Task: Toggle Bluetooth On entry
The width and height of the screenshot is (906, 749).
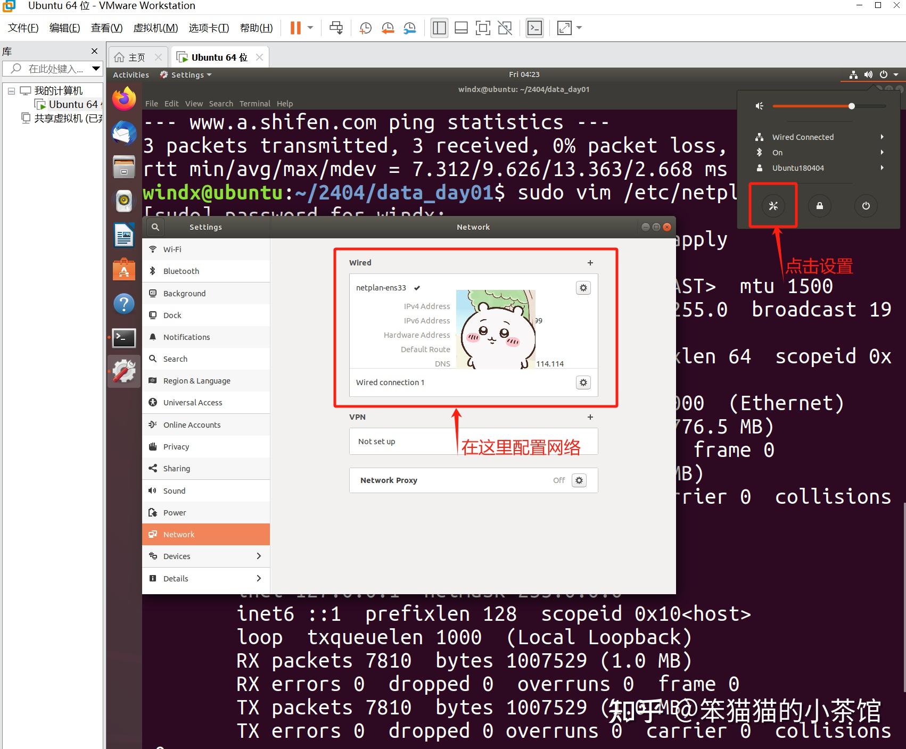Action: tap(777, 153)
